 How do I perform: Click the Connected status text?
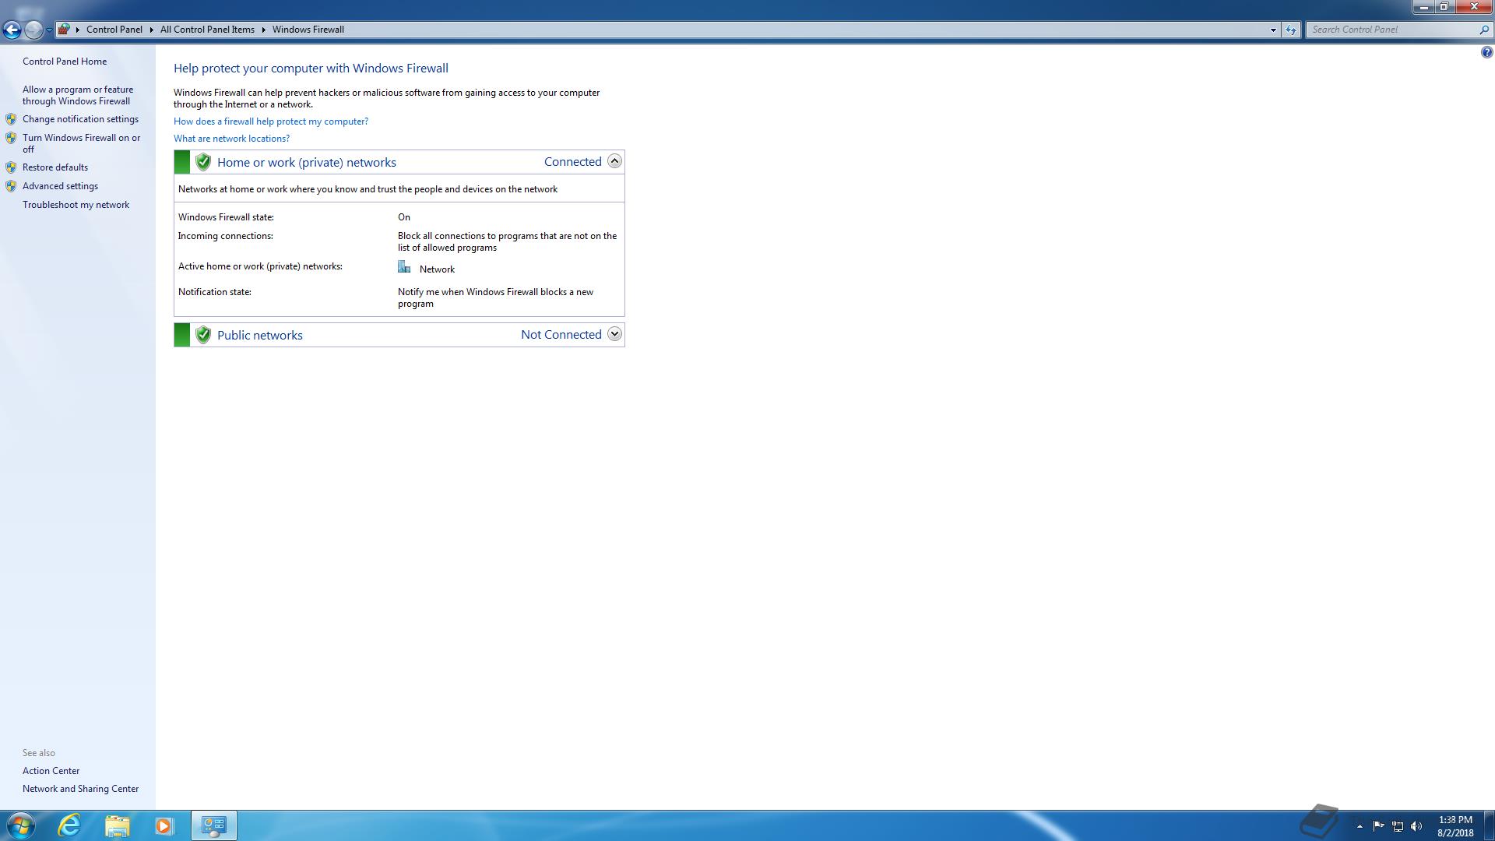(x=573, y=162)
